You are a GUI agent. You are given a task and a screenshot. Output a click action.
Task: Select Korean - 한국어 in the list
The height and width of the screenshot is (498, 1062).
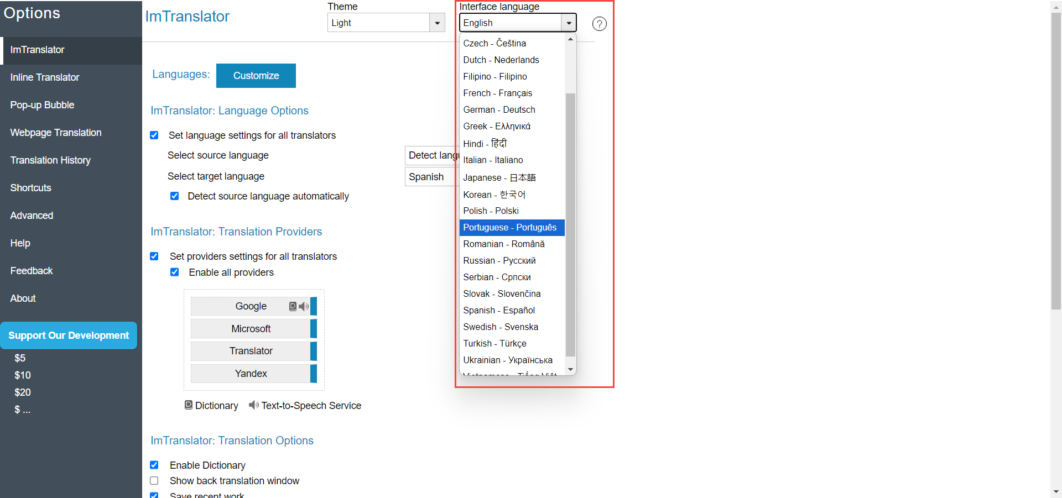[512, 195]
